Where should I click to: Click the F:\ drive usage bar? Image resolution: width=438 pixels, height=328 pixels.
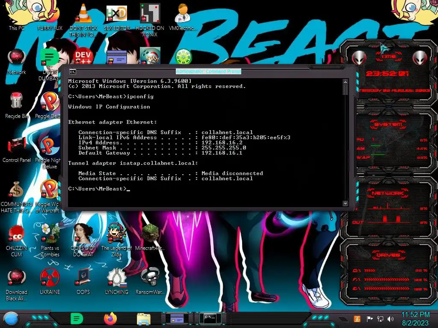[x=387, y=279]
